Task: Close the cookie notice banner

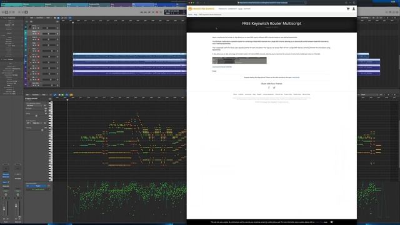Action: [x=331, y=222]
